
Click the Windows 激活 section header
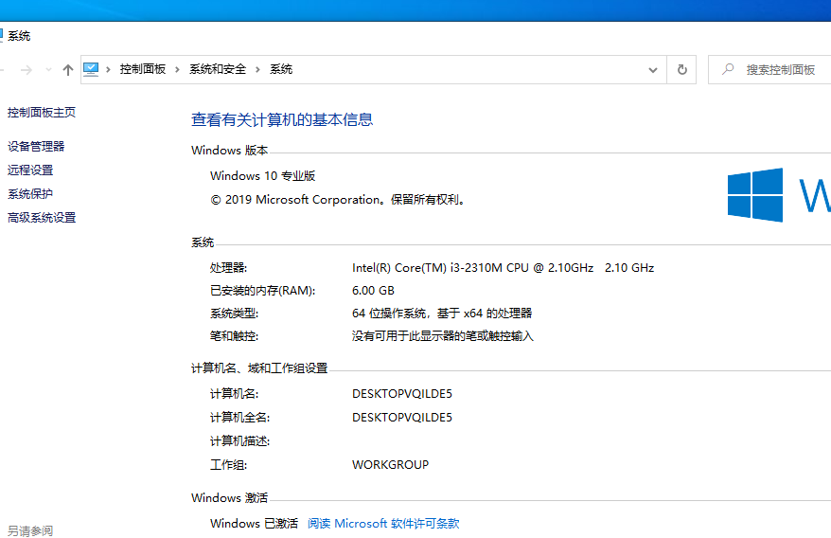(x=229, y=497)
